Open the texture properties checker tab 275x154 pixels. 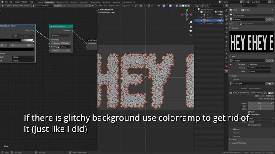(x=226, y=71)
